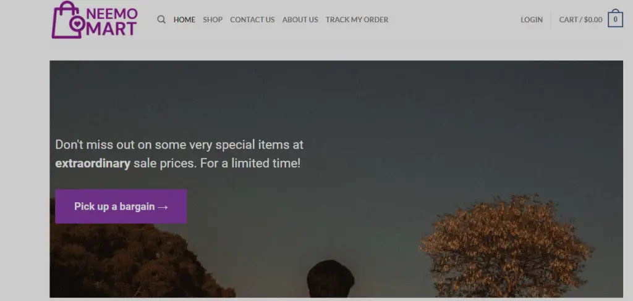633x301 pixels.
Task: Click the LOGIN link
Action: pyautogui.click(x=531, y=19)
